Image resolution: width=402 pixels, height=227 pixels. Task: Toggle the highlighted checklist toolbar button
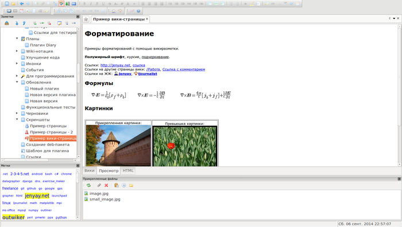point(61,3)
